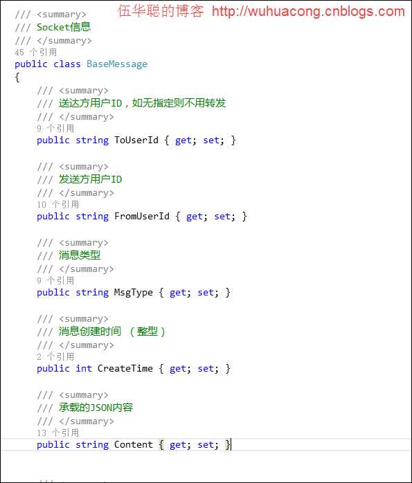Click the ToUserId property name
The height and width of the screenshot is (483, 412).
point(136,140)
